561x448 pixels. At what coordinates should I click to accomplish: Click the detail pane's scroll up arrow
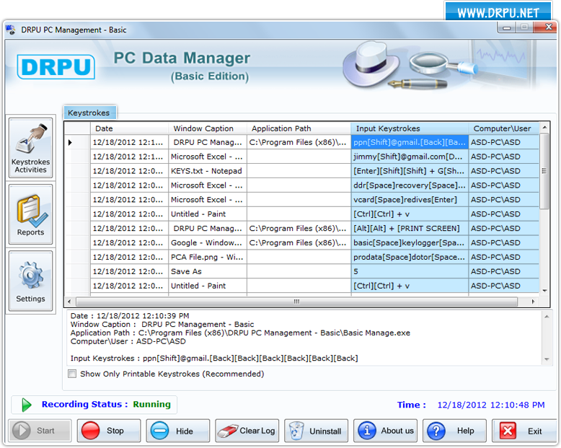click(547, 316)
